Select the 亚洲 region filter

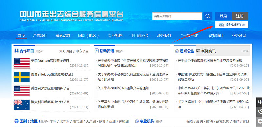point(112,121)
